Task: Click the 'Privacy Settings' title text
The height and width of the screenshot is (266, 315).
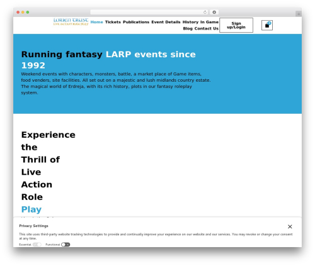Action: pos(33,226)
